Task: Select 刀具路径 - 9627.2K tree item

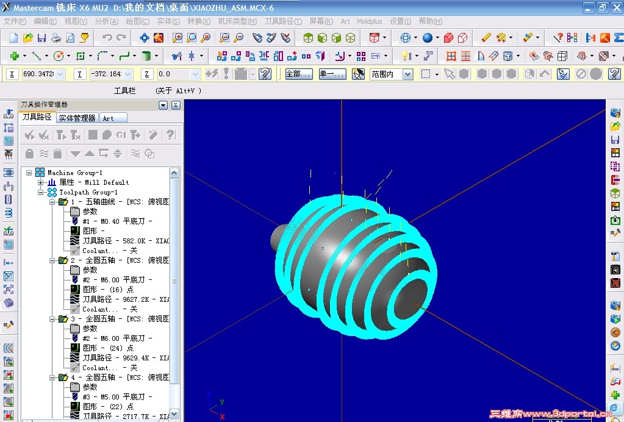Action: 126,299
